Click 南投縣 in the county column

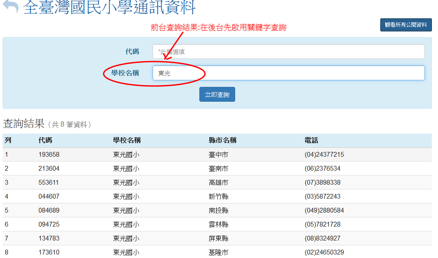point(218,210)
